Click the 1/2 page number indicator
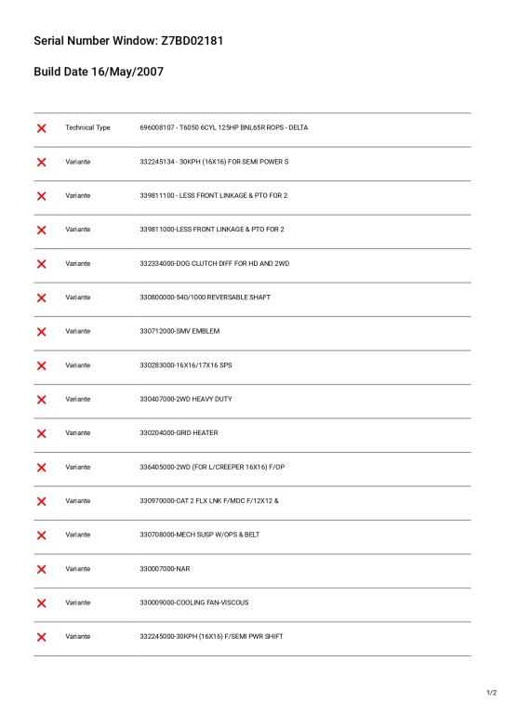505x714 pixels. (x=491, y=693)
